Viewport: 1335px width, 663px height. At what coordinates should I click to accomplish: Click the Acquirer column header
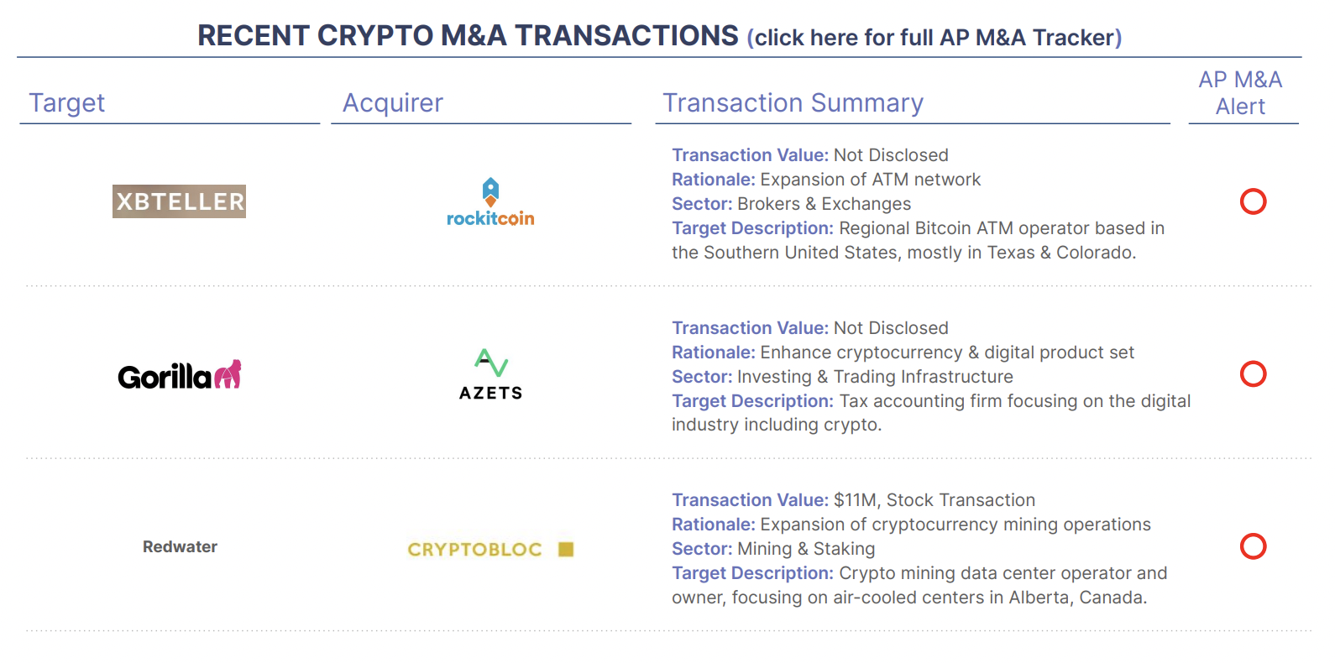click(393, 102)
